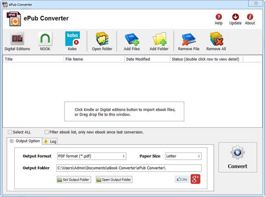Toggle filter for new ebooks since last conversion
The image size is (265, 197).
coord(47,132)
